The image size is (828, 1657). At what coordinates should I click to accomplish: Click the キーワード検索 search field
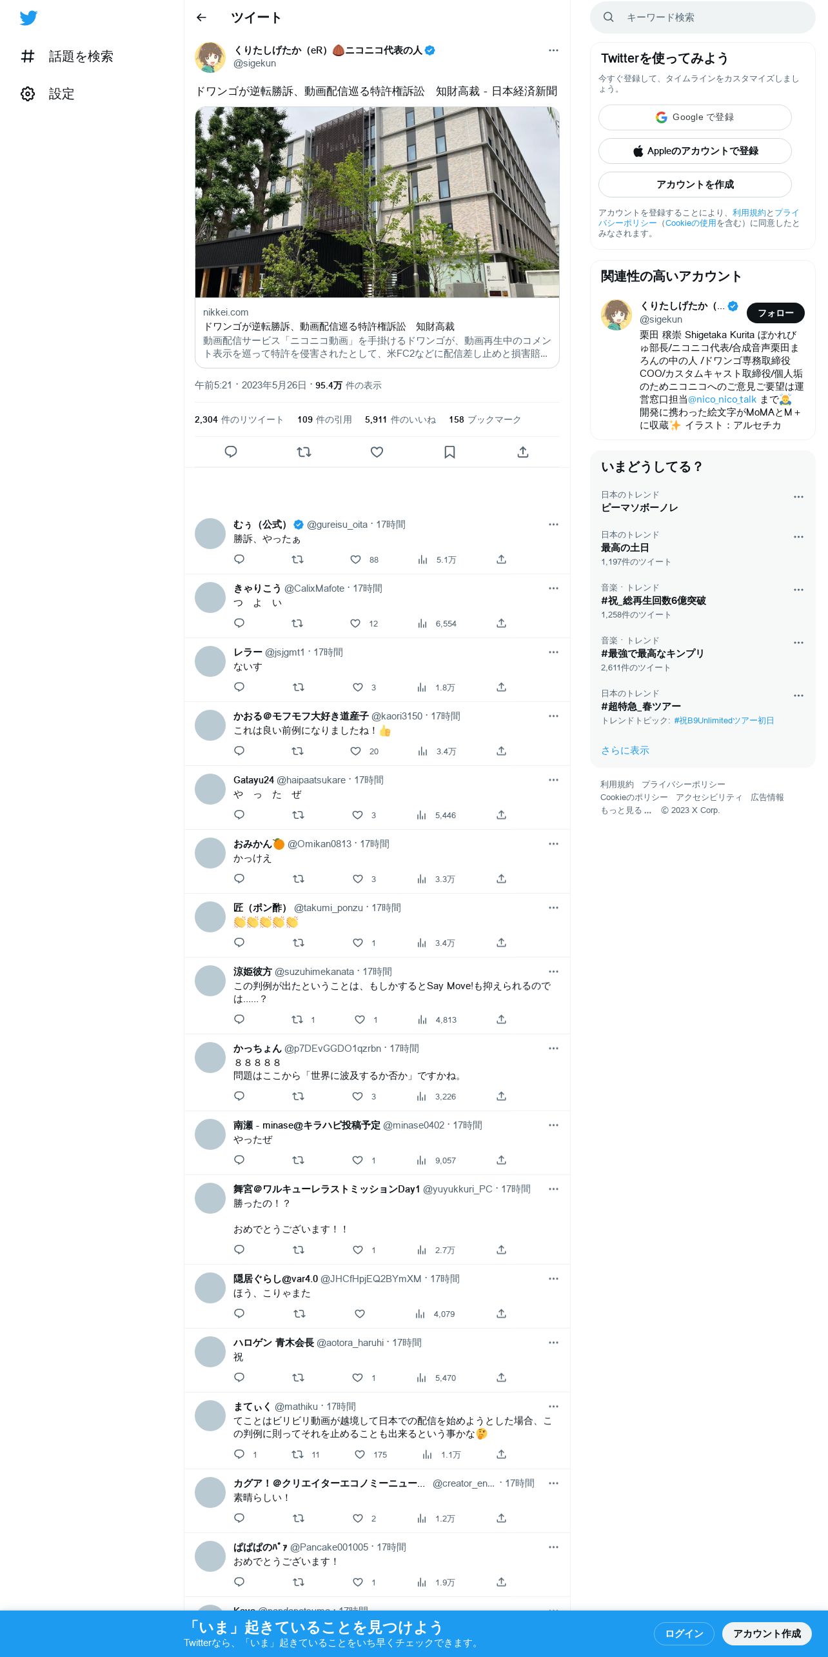703,17
